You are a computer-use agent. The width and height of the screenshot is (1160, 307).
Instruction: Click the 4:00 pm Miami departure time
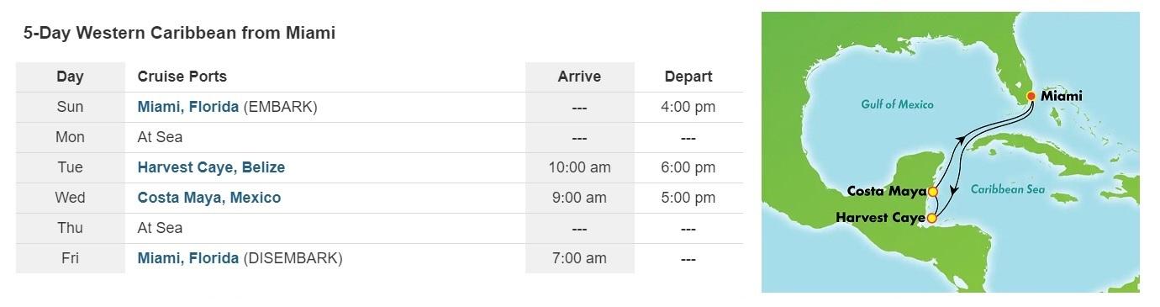pyautogui.click(x=688, y=107)
